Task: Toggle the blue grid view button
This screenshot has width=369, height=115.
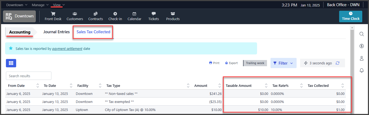Action: (11, 63)
